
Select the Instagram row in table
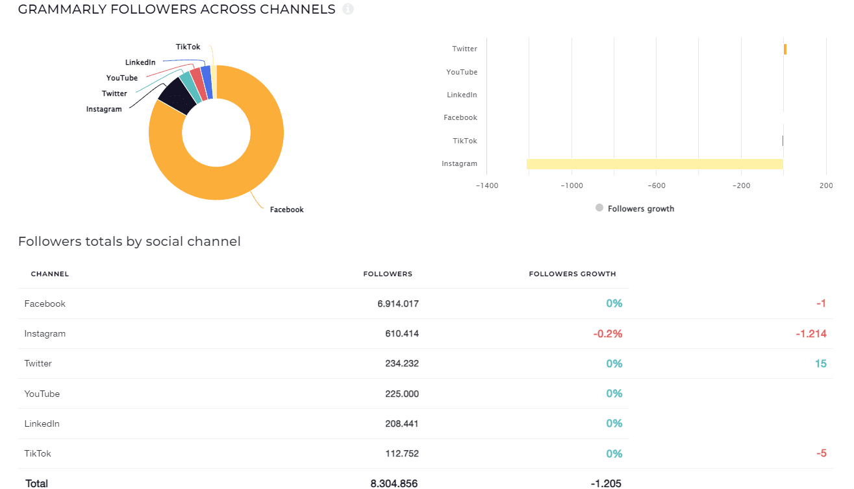[45, 333]
